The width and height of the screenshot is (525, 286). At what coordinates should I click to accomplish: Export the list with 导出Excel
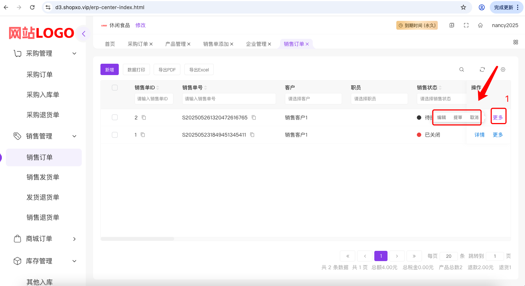coord(199,70)
